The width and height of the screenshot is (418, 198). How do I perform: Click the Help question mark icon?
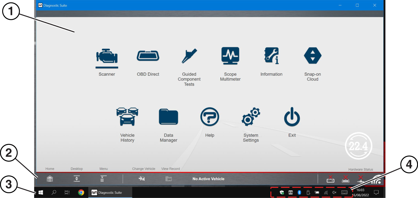(210, 117)
